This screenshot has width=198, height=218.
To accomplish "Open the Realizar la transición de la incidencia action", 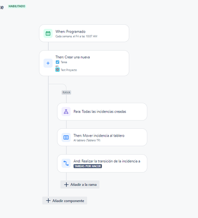I will [102, 164].
